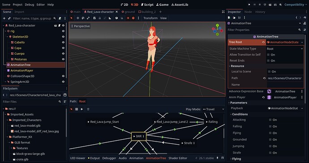This screenshot has width=309, height=163.
Task: Switch to the AssetLib workspace
Action: pyautogui.click(x=180, y=4)
